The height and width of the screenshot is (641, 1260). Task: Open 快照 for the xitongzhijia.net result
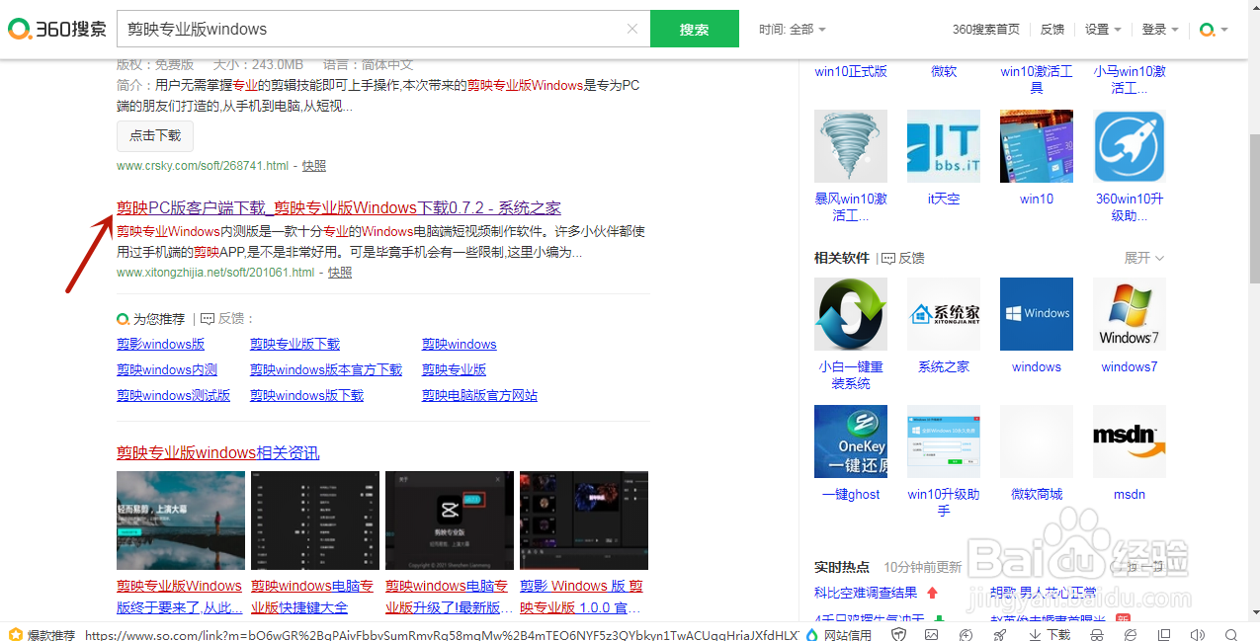coord(340,273)
